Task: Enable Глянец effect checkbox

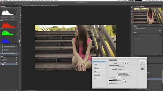Action: pos(93,71)
